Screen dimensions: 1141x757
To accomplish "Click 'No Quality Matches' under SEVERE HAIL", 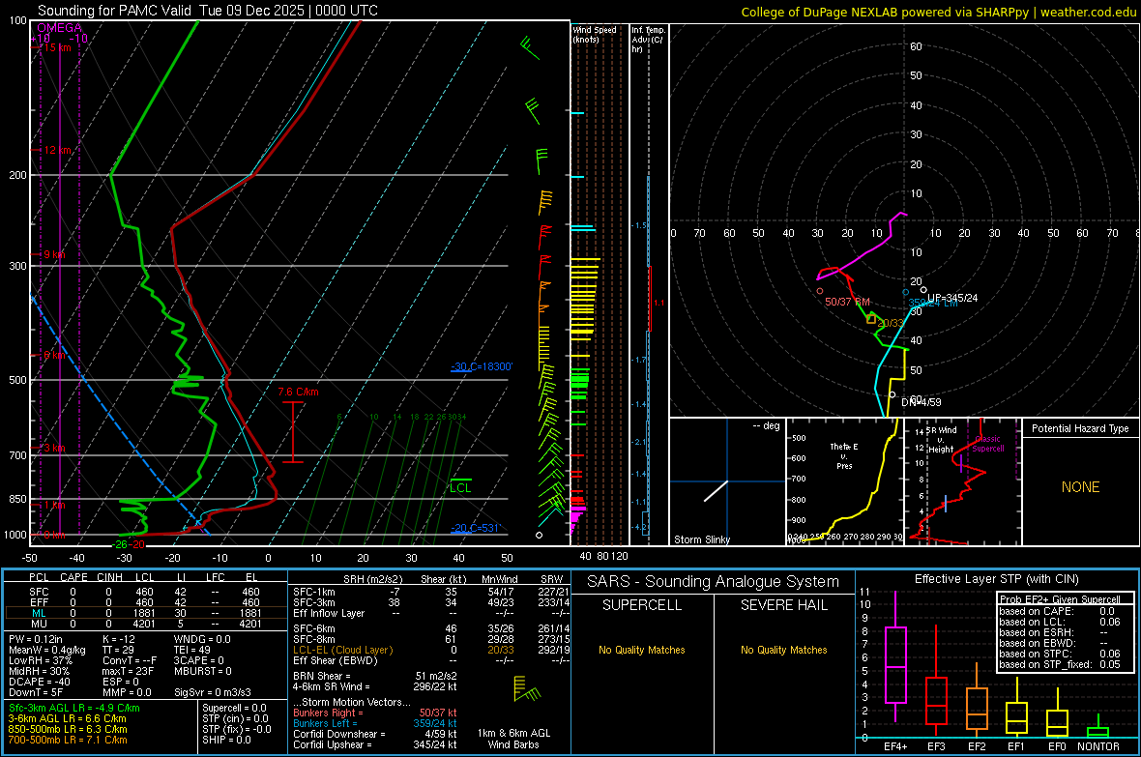I will point(783,650).
